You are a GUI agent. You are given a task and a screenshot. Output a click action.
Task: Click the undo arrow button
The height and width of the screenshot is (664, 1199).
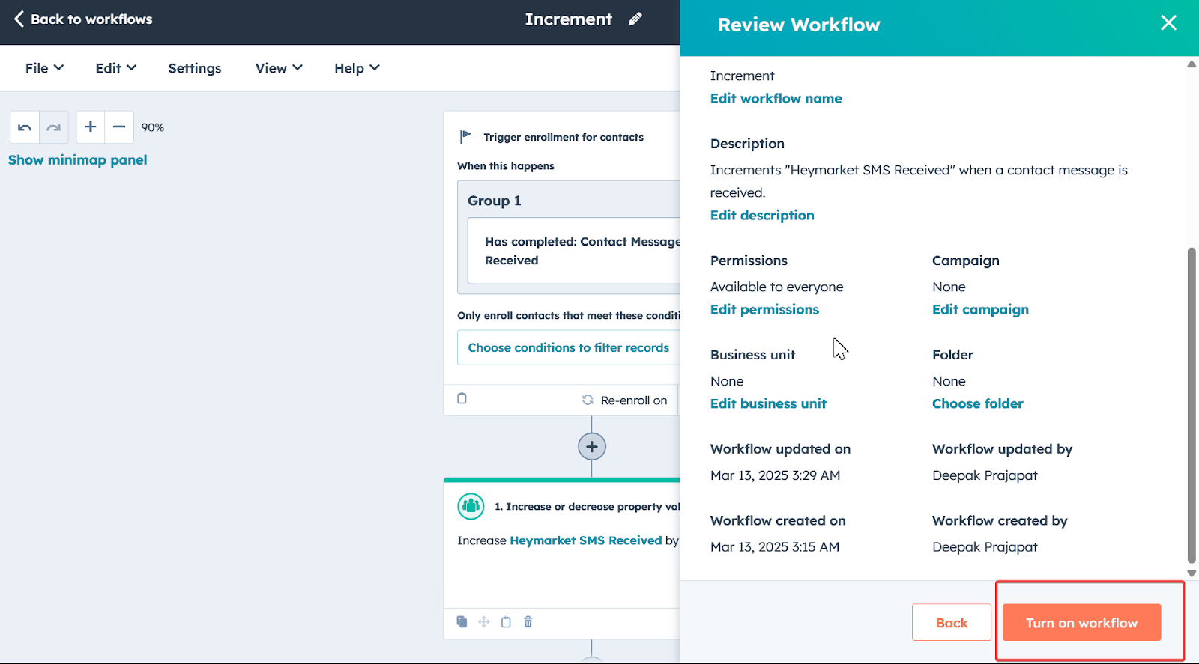[25, 127]
